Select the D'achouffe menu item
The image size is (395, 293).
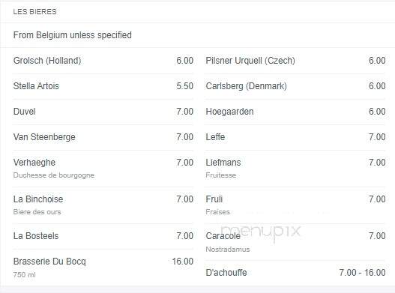click(x=226, y=273)
